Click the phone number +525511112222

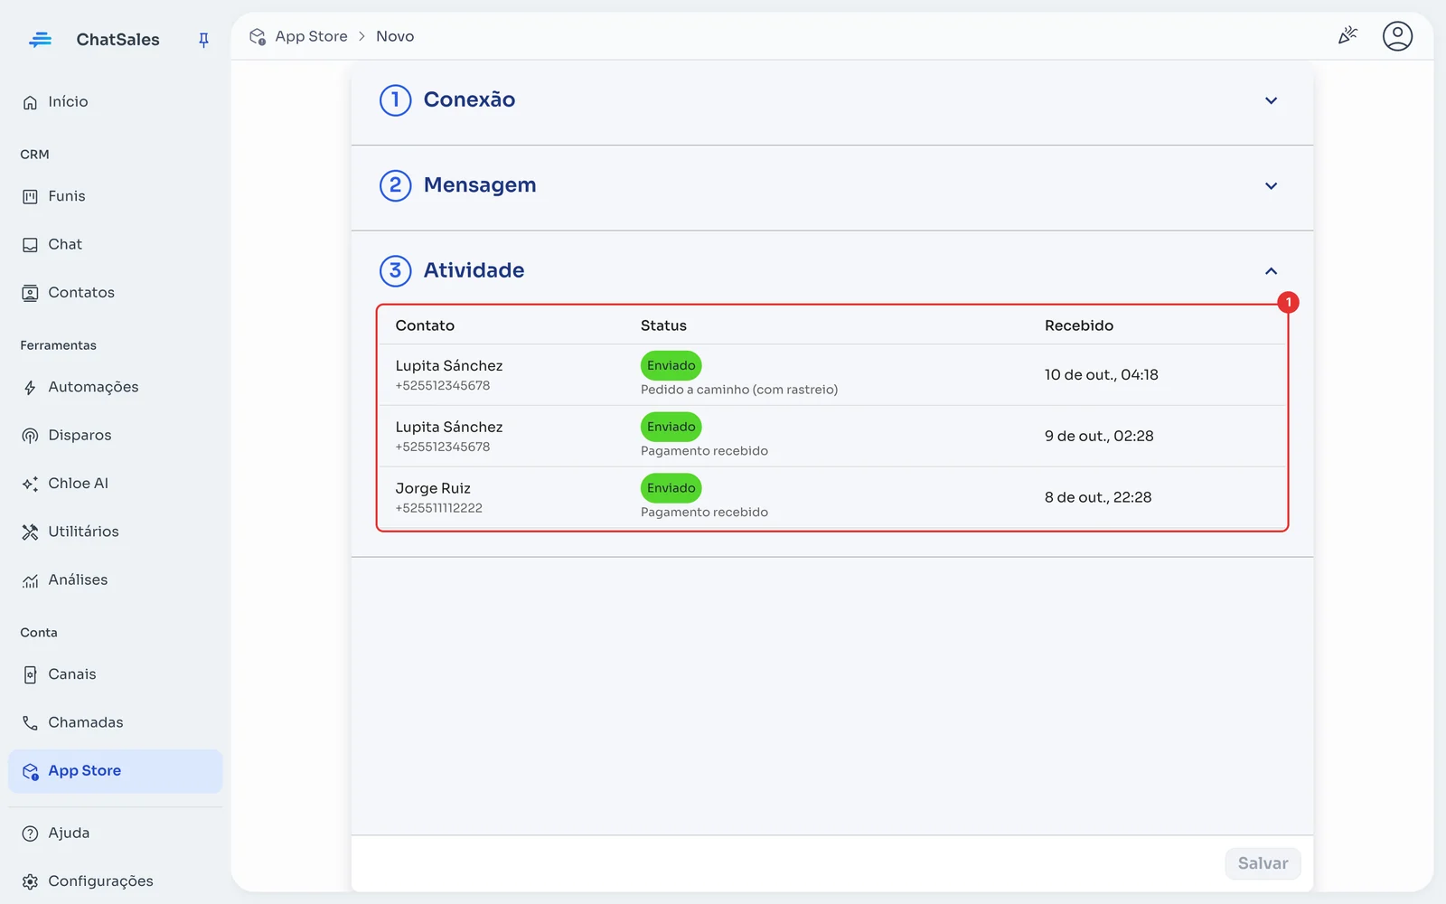tap(438, 508)
